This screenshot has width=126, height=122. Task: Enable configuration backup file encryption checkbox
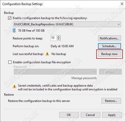(x=10, y=62)
